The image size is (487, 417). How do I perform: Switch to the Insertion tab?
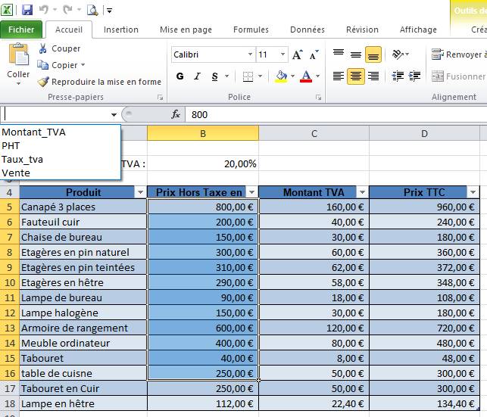[x=121, y=30]
